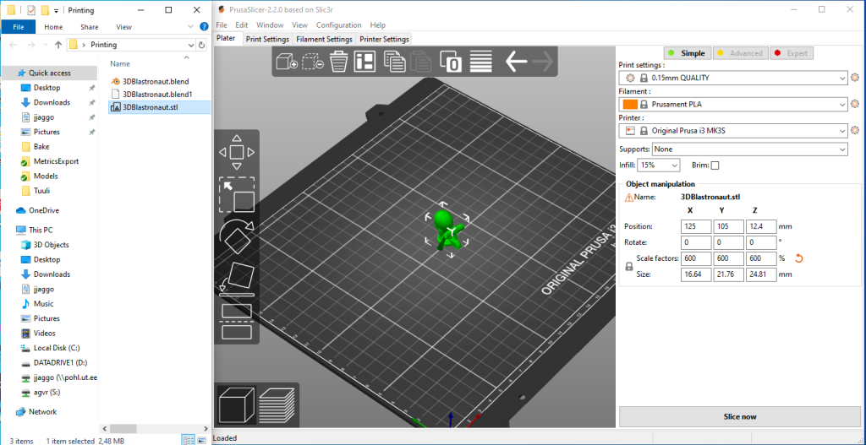Click the Add object toolbar icon

(287, 61)
